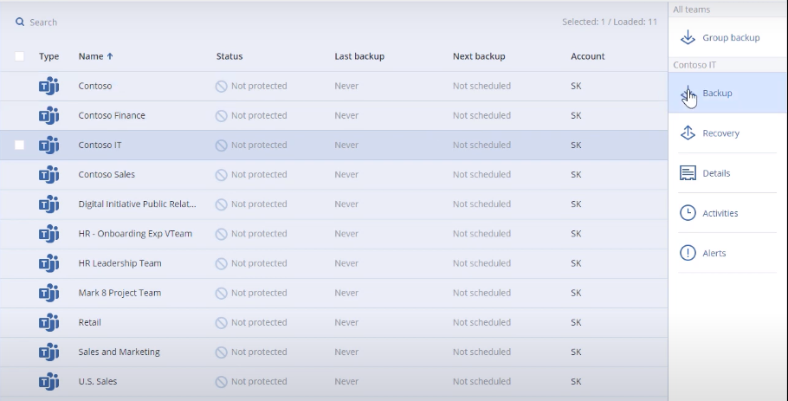Screen dimensions: 788x401
Task: Open the Details panel icon
Action: pyautogui.click(x=688, y=173)
